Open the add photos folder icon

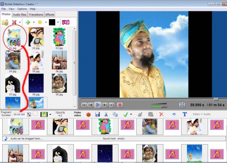coord(5,22)
